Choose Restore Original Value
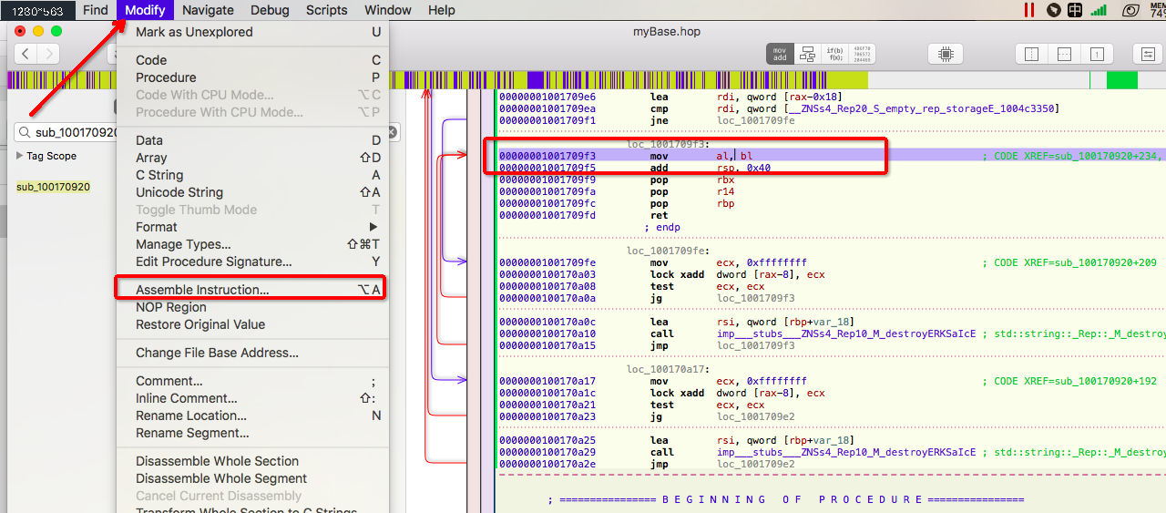Screen dimensions: 1166x513 (252, 324)
